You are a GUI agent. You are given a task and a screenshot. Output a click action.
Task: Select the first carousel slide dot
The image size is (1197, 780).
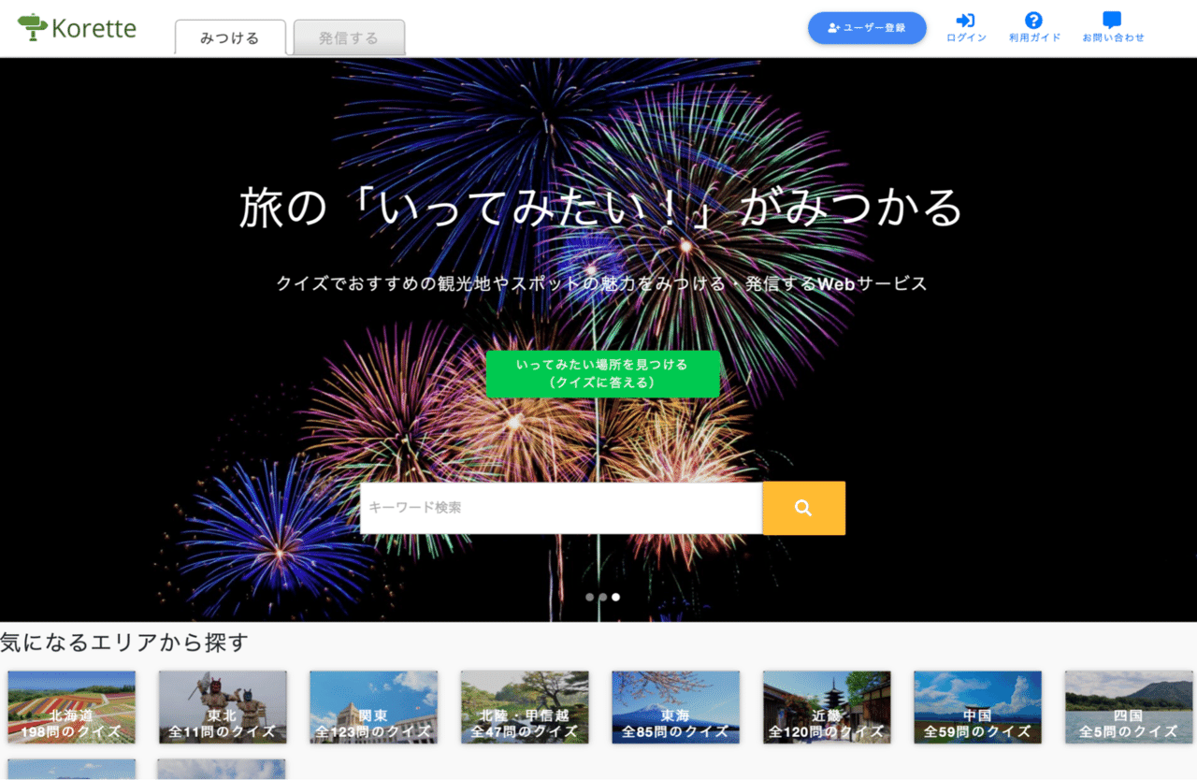click(x=590, y=597)
